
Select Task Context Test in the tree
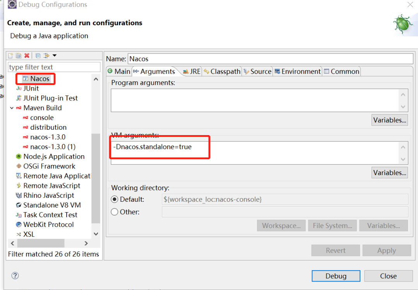tap(46, 215)
